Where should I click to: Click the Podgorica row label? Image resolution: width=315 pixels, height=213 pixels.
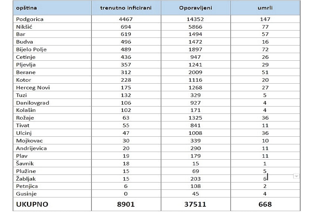[x=30, y=19]
